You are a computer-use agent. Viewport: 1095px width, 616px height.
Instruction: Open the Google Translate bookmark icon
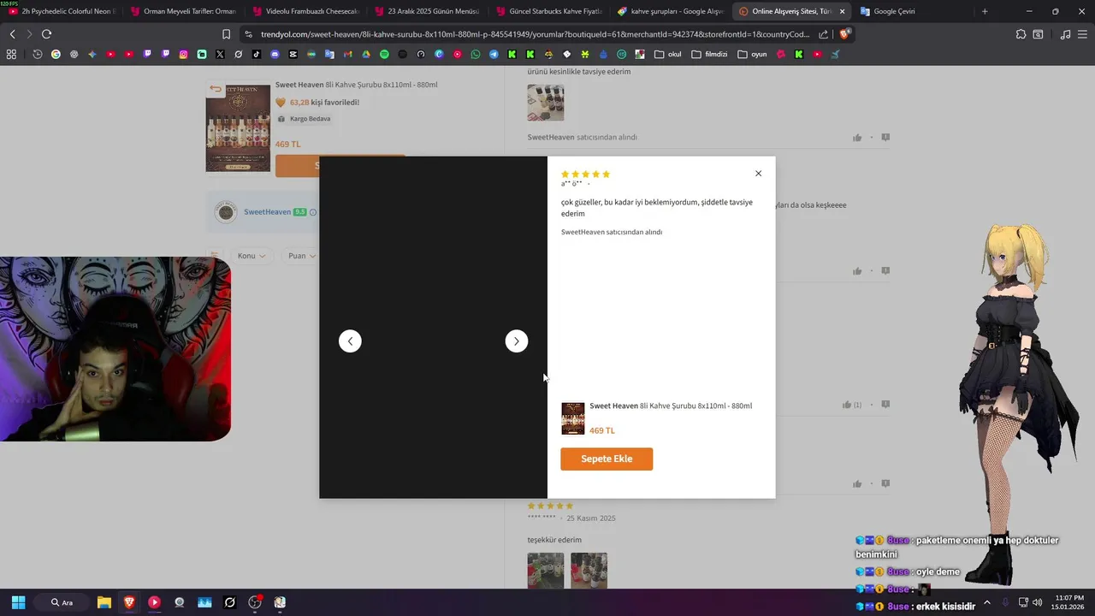[329, 54]
